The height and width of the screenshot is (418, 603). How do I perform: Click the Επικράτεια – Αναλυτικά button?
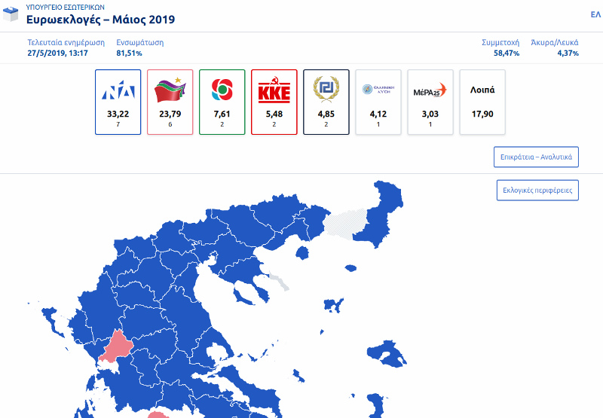click(x=536, y=157)
